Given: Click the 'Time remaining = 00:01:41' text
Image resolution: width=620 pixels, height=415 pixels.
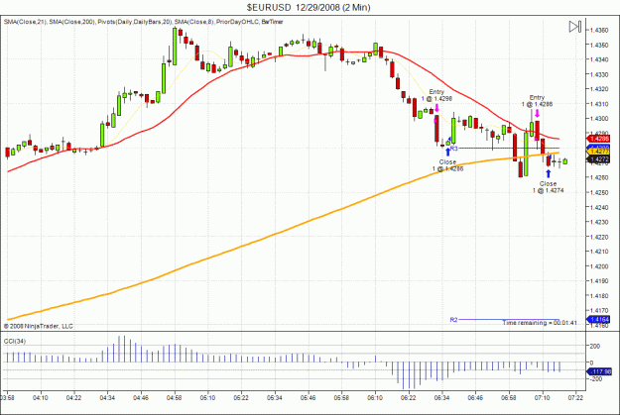Looking at the screenshot, I should tap(540, 323).
